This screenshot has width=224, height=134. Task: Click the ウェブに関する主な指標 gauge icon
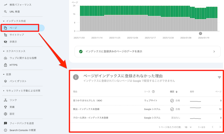(x=6, y=58)
